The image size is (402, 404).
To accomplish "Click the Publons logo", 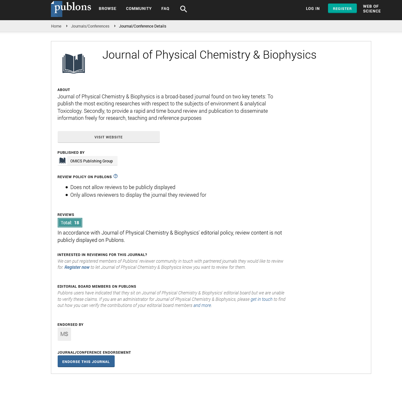I will [x=71, y=9].
